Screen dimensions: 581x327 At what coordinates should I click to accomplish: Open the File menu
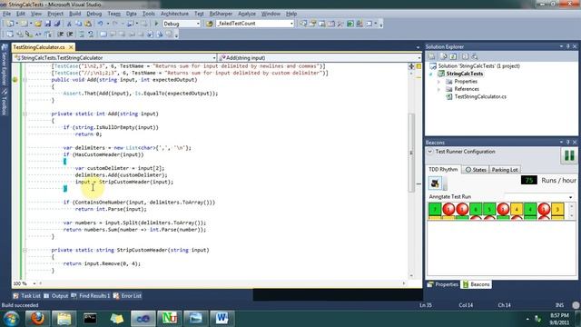[6, 14]
